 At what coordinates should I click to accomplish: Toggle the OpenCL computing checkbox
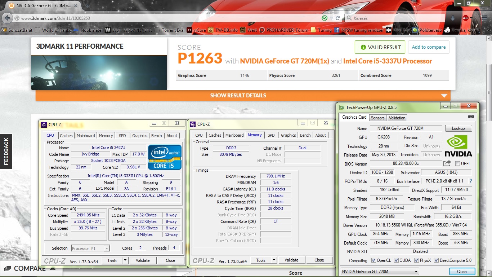click(374, 260)
